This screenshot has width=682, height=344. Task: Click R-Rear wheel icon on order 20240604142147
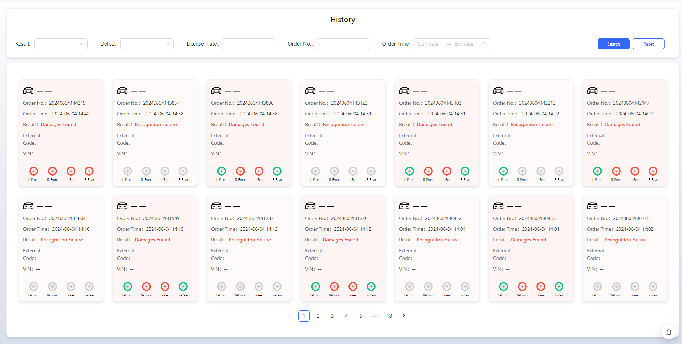pyautogui.click(x=653, y=171)
